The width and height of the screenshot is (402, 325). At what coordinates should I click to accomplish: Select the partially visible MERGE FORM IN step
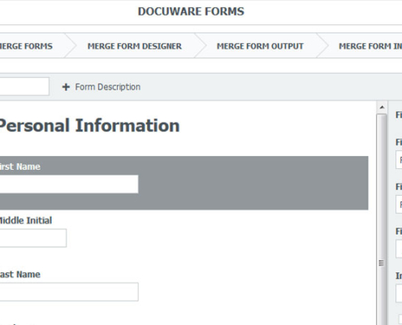370,46
